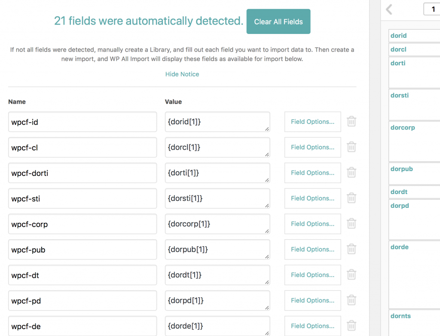The height and width of the screenshot is (336, 440).
Task: Edit the {dorpd[1]} value box
Action: pyautogui.click(x=217, y=301)
